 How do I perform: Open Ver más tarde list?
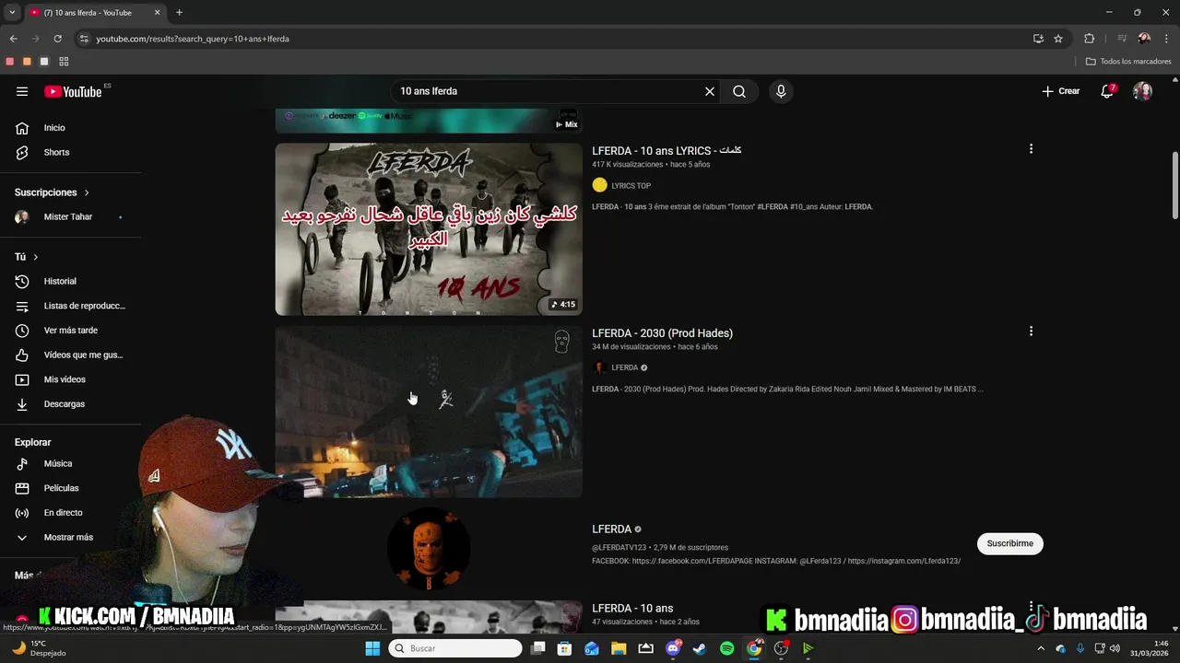click(70, 331)
